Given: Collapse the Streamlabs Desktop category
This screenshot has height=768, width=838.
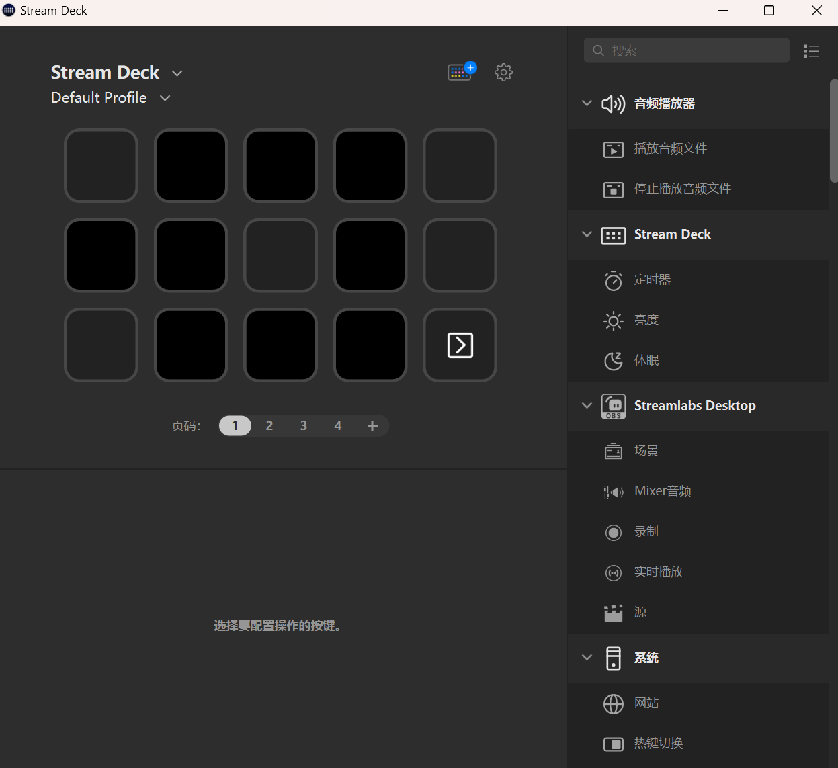Looking at the screenshot, I should pos(586,405).
